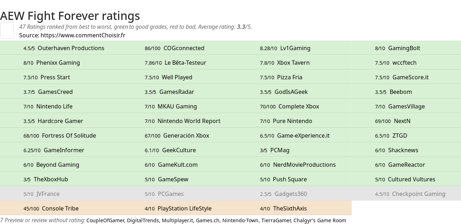Select the Well Played rating
The height and width of the screenshot is (224, 461).
(169, 77)
